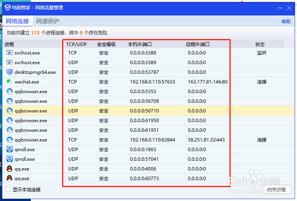
Task: Click the qqbrowser.exe icon for port 5353
Action: pyautogui.click(x=10, y=92)
